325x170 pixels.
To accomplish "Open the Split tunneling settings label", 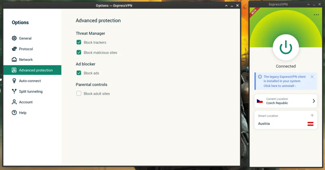I will [30, 91].
